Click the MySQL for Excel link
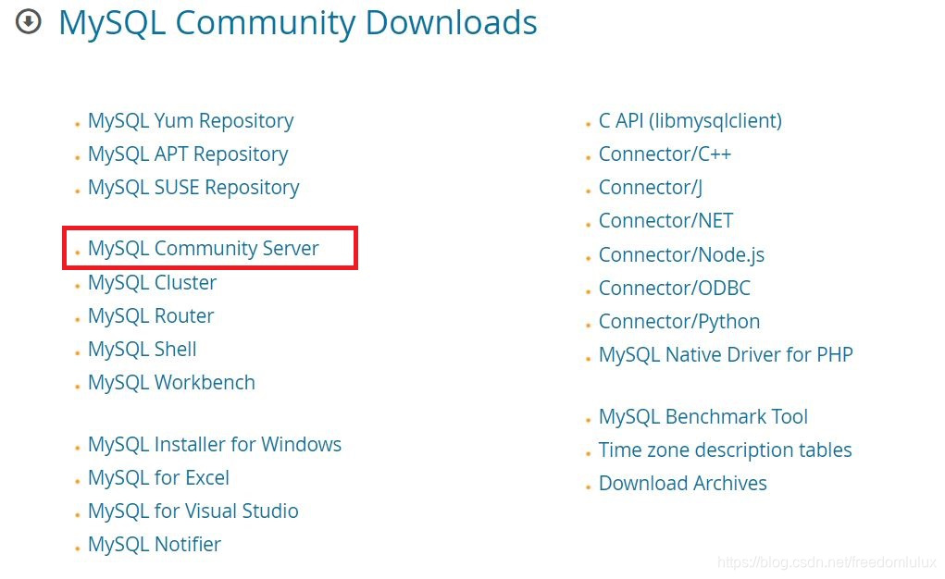The height and width of the screenshot is (579, 945). tap(158, 478)
